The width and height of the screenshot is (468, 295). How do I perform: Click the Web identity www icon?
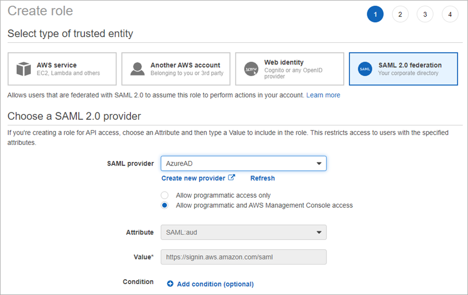(x=251, y=69)
